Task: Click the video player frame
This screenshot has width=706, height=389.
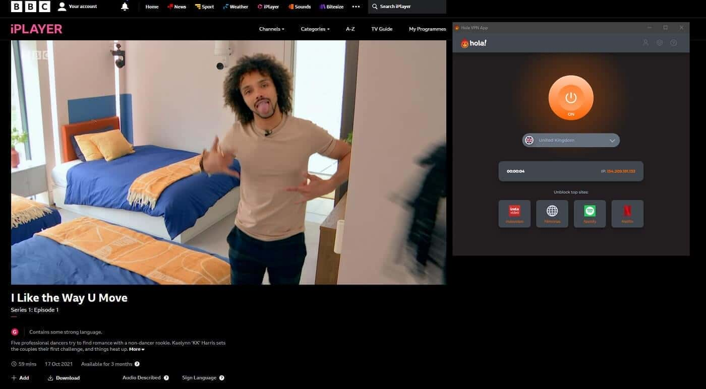Action: (228, 162)
